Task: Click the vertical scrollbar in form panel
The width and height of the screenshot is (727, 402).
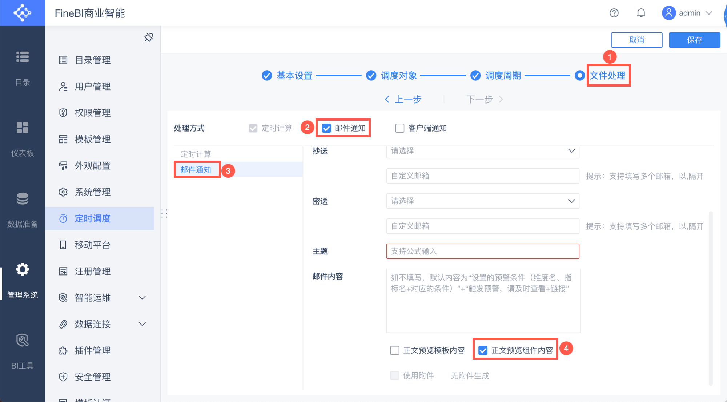Action: click(711, 298)
